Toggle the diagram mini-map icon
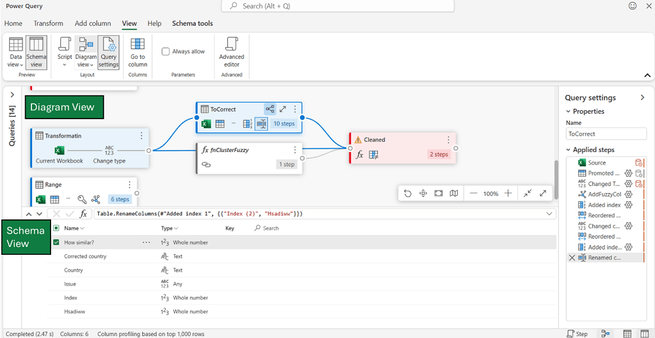The image size is (655, 338). pos(454,193)
